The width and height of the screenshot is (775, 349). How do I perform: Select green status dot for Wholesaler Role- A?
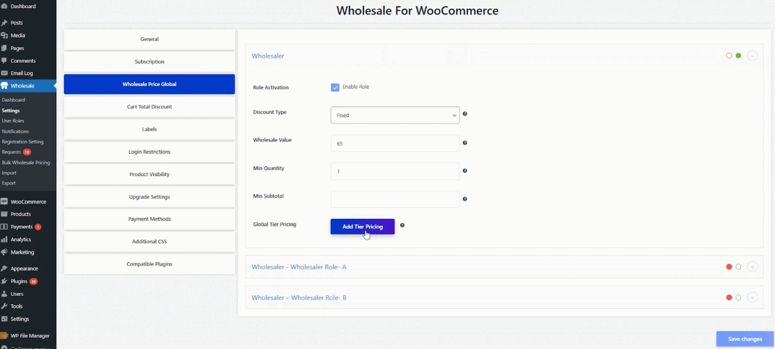pos(738,267)
